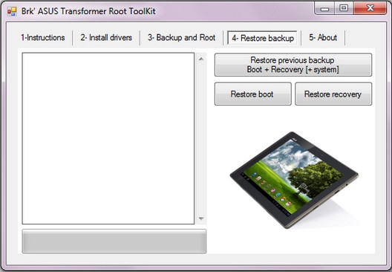Maximize the Root ToolKit window
392x272 pixels.
point(344,8)
